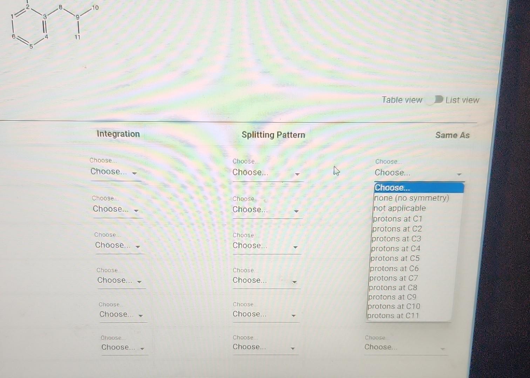Screen dimensions: 530x378
Task: Open the bottom Integration dropdown
Action: pos(123,347)
